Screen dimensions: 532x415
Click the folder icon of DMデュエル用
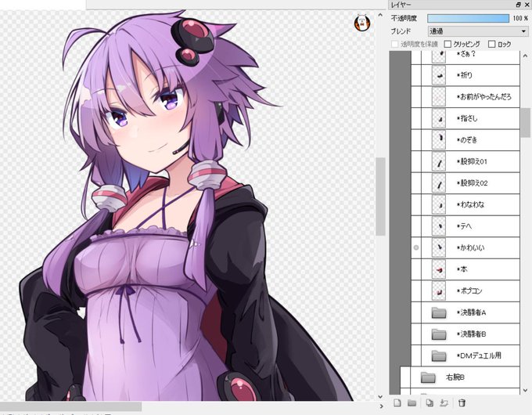point(439,356)
